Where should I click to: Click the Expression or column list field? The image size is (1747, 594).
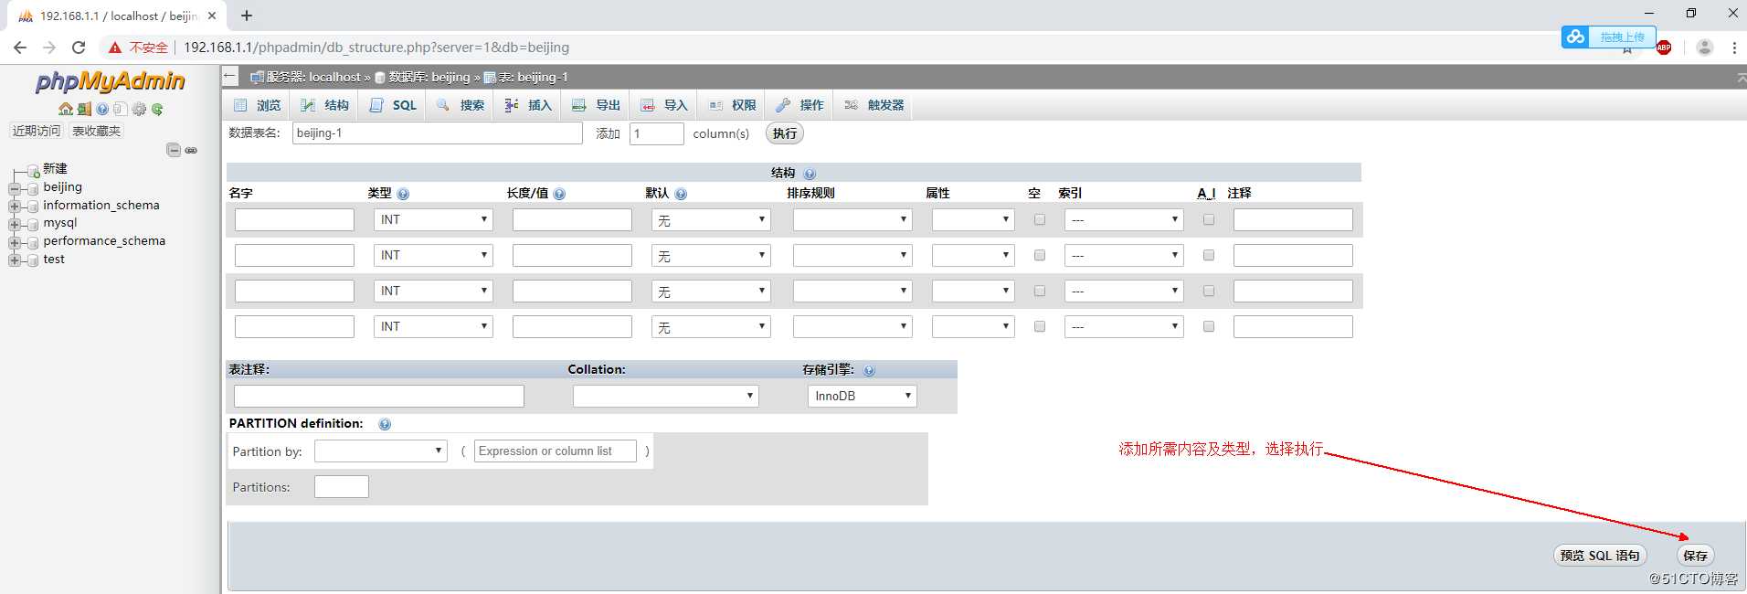click(x=556, y=451)
